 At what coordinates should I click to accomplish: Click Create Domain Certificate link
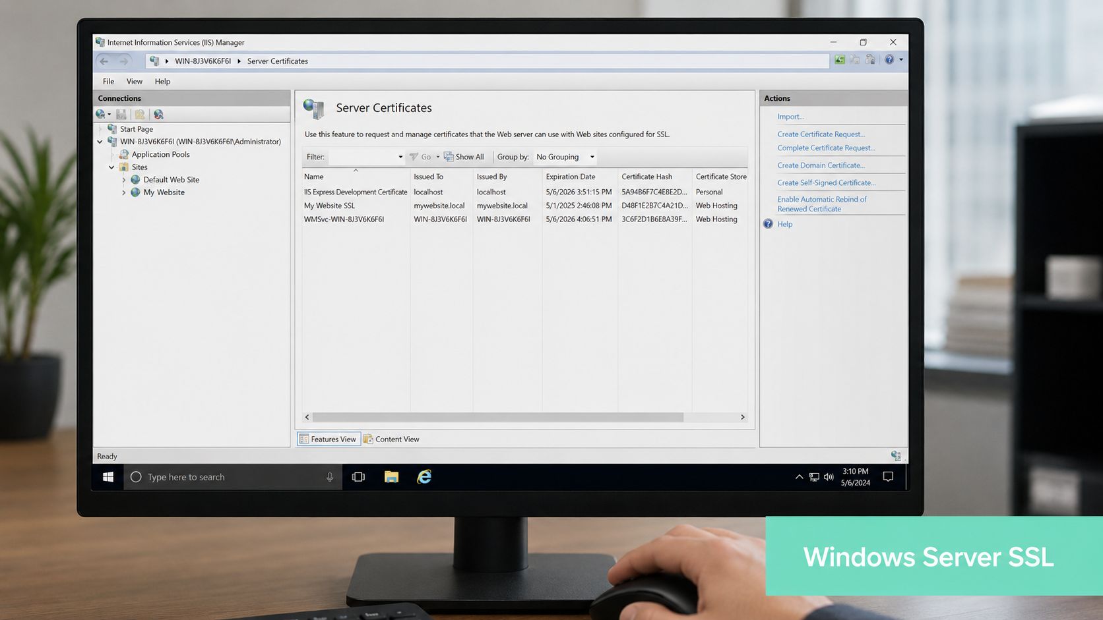pyautogui.click(x=821, y=165)
